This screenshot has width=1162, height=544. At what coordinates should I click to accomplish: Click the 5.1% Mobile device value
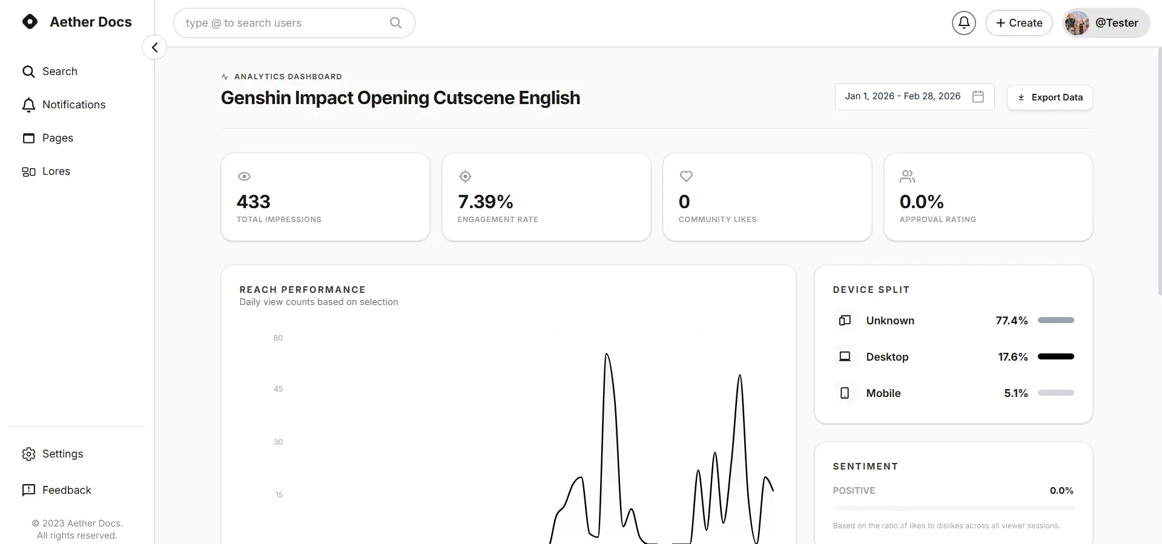point(1015,393)
